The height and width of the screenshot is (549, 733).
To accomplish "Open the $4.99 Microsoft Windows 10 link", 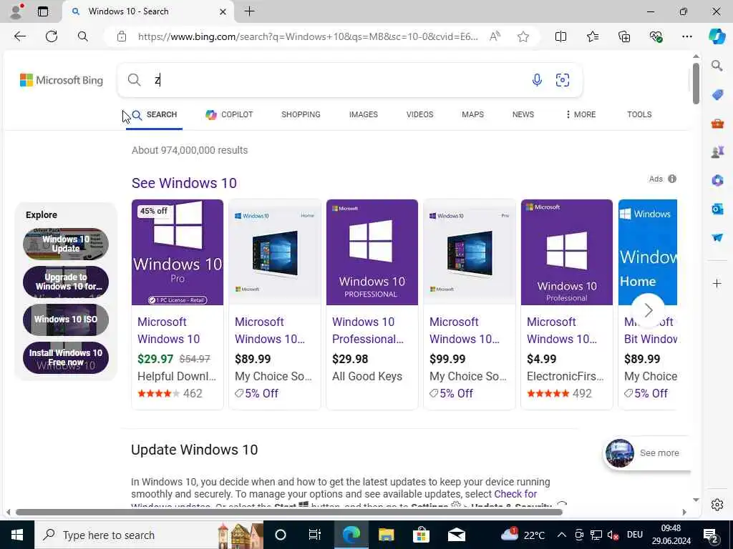I will click(x=562, y=330).
